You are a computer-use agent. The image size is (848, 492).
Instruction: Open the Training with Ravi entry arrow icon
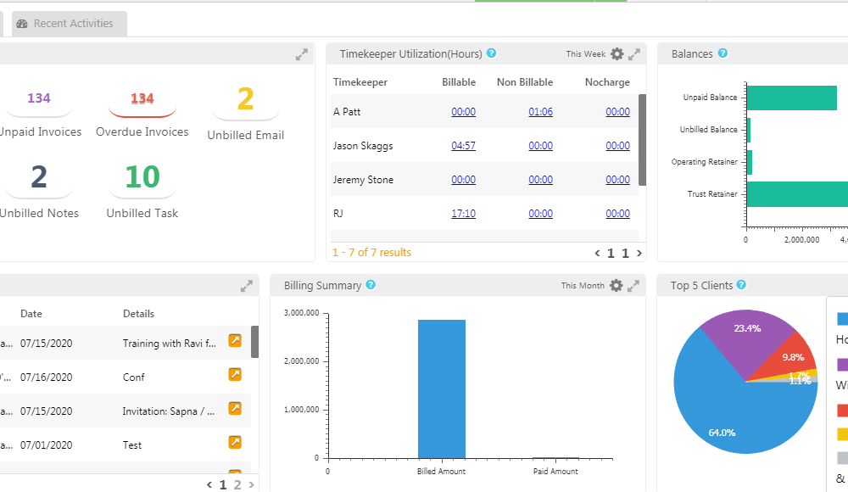coord(235,341)
